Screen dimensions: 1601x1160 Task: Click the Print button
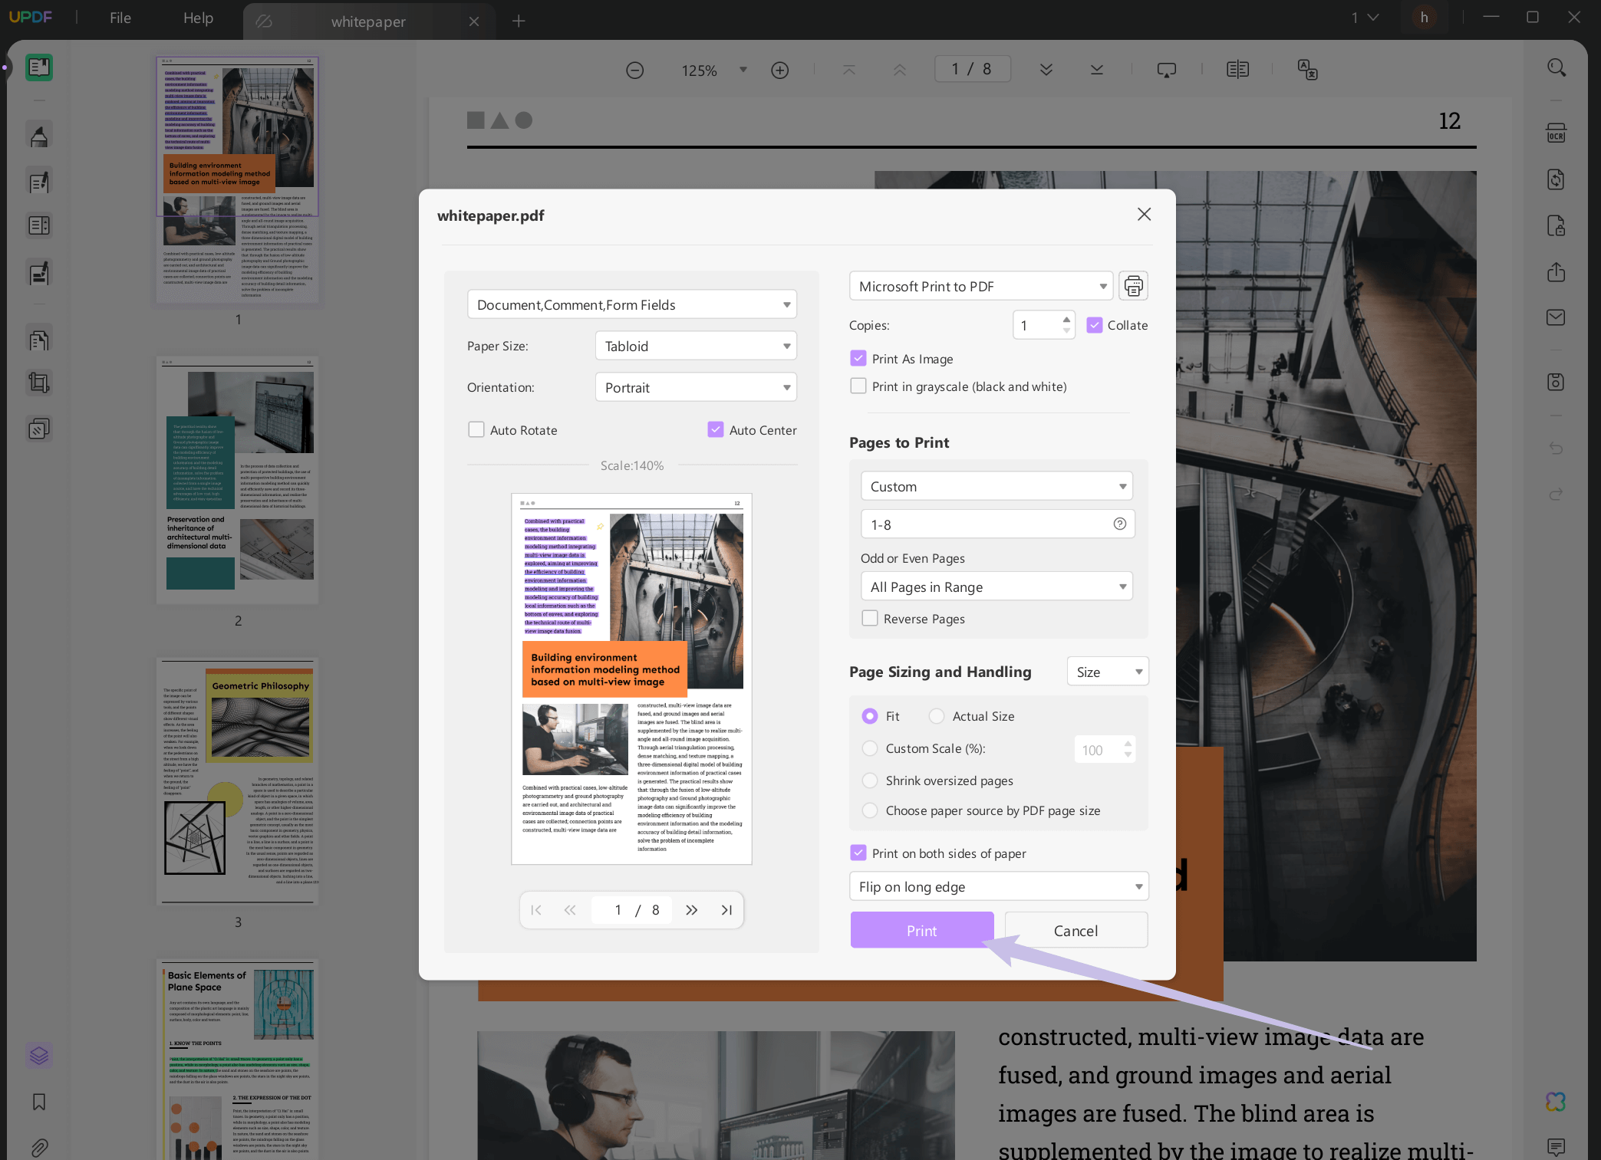pyautogui.click(x=921, y=930)
